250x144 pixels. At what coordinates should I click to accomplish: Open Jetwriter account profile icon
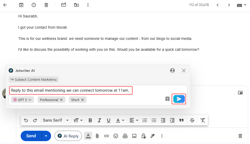172,71
